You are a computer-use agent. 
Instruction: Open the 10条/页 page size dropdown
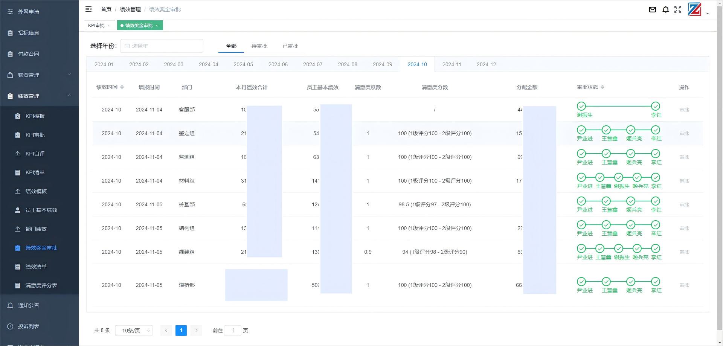(134, 330)
